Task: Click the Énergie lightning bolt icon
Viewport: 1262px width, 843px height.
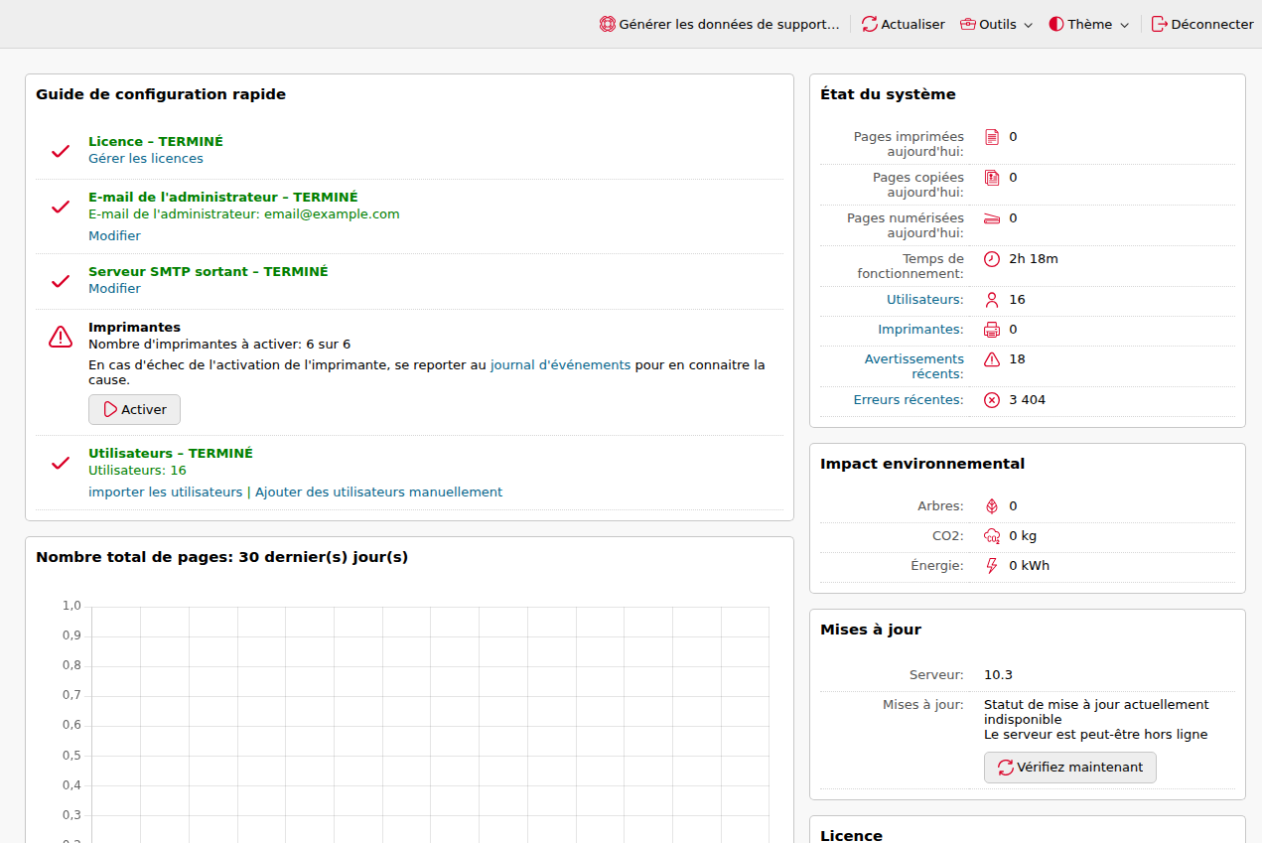Action: [x=992, y=566]
